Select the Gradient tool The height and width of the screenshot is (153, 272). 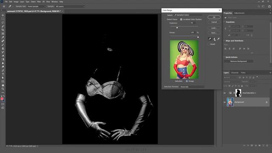[x=3, y=59]
